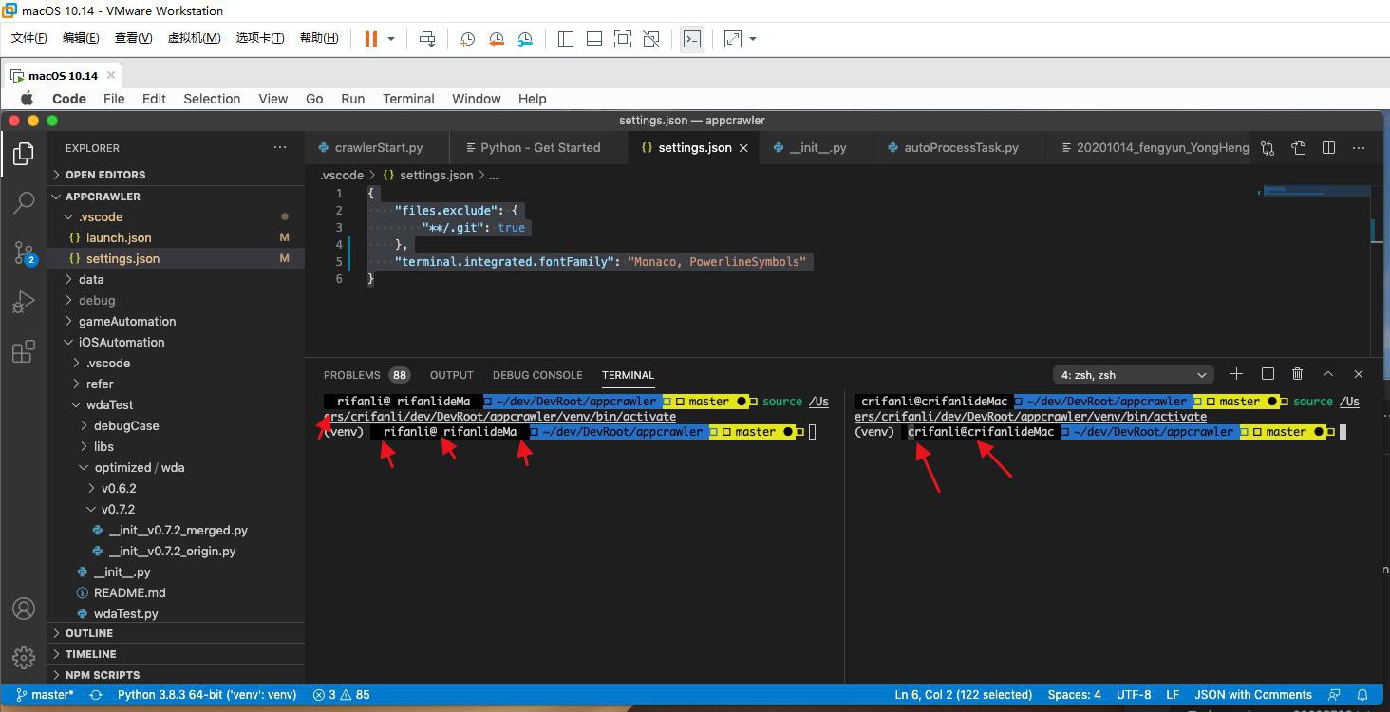
Task: Click 'Spaces: 4' indentation setting
Action: point(1075,695)
